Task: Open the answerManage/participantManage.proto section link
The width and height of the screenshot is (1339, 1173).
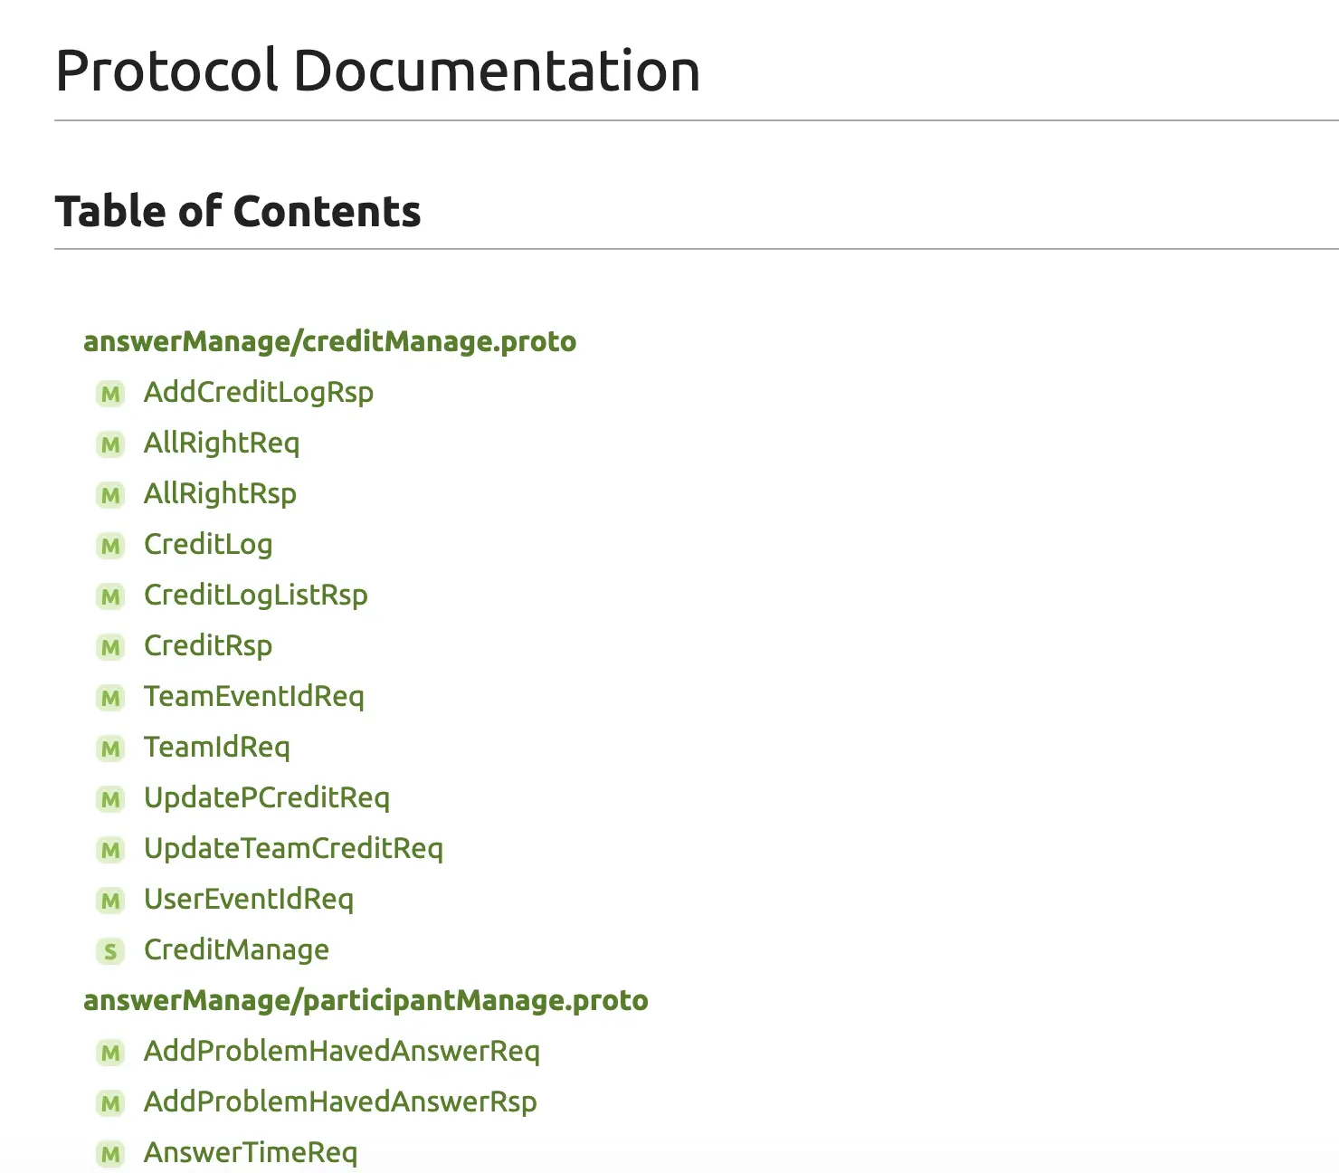Action: click(366, 1000)
